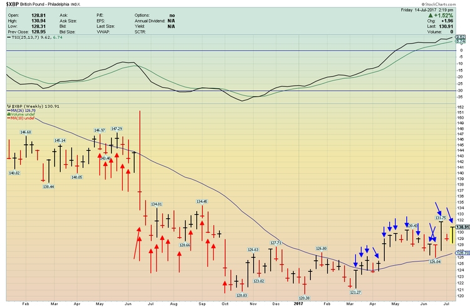Image resolution: width=470 pixels, height=307 pixels.
Task: Select the Last value 130.91 in header
Action: tap(446, 26)
